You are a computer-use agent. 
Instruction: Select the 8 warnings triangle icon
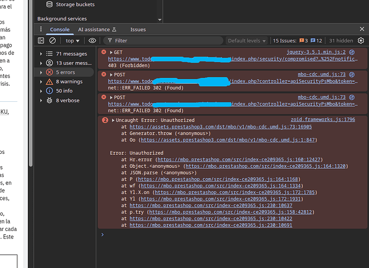(49, 81)
